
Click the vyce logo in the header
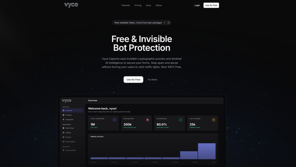pyautogui.click(x=71, y=5)
